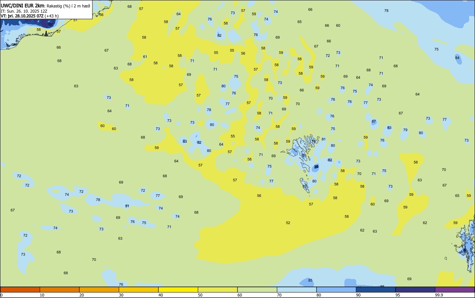Click the humidity value "52" in the yellow area

click(x=288, y=223)
